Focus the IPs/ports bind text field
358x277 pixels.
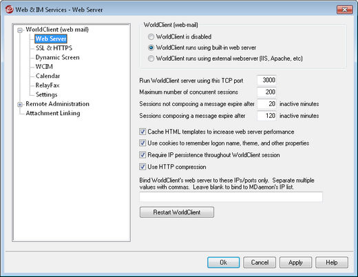(x=231, y=197)
